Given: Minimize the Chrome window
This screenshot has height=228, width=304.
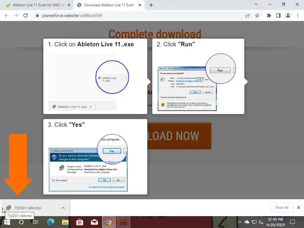Looking at the screenshot, I should [x=270, y=4].
